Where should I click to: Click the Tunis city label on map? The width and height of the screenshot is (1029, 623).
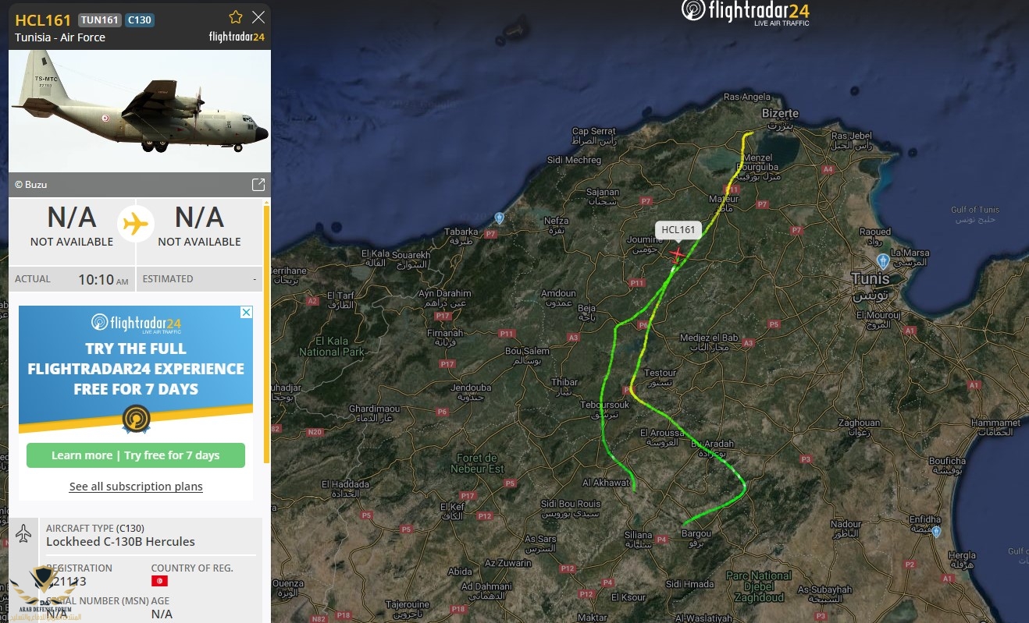pyautogui.click(x=871, y=279)
